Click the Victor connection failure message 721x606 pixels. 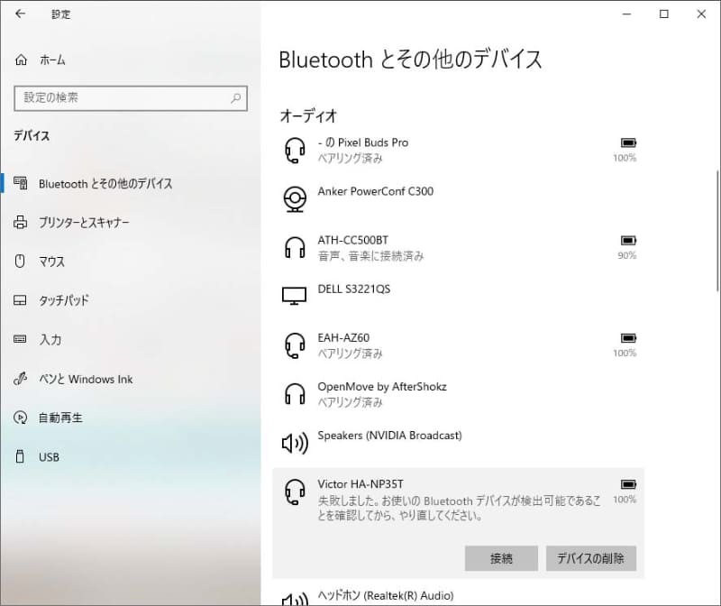459,508
